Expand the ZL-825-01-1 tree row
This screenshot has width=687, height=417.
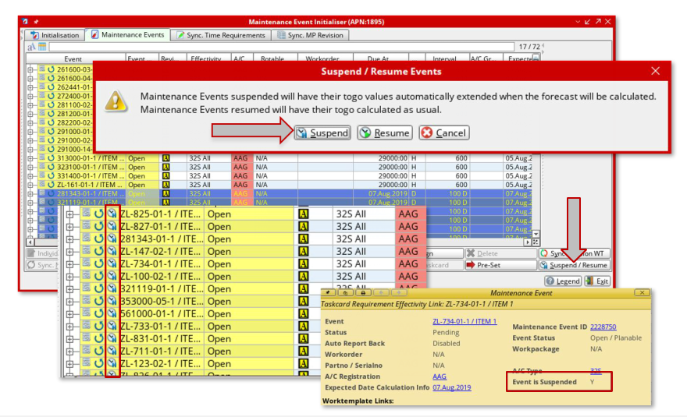(x=70, y=214)
